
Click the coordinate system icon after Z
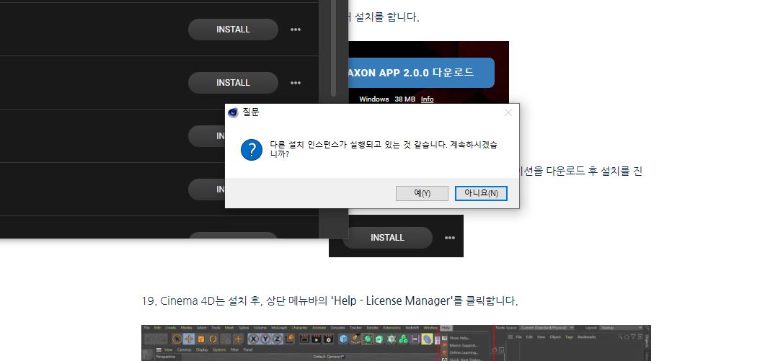[289, 339]
